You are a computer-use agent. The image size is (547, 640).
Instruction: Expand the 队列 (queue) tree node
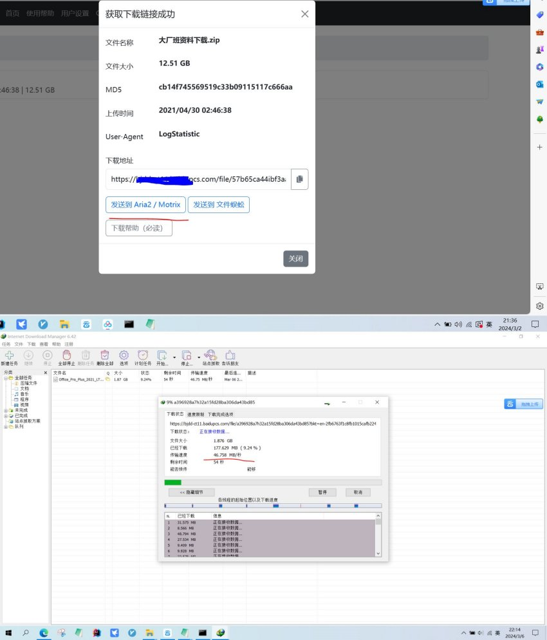6,426
